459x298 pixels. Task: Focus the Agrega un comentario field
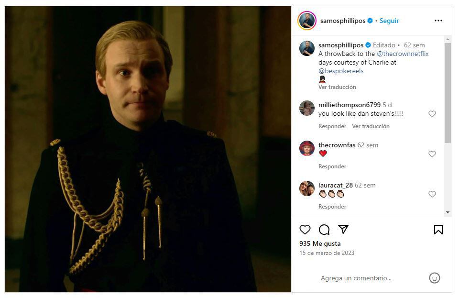(x=356, y=278)
